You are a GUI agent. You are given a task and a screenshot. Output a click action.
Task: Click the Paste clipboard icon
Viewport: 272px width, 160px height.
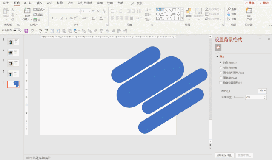[6, 11]
